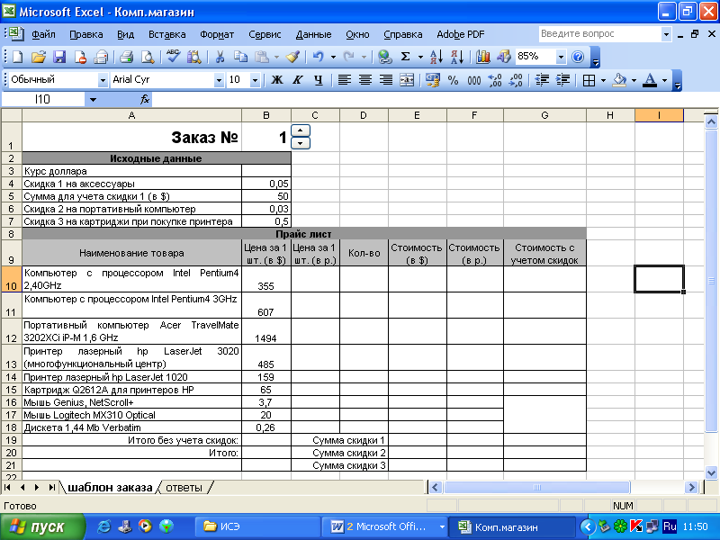Insert hyperlink globe icon
720x540 pixels.
point(385,57)
